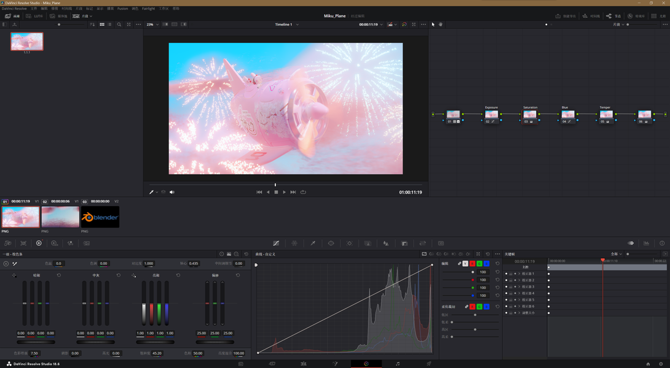Open the Sizing palette
The width and height of the screenshot is (670, 368).
tap(423, 243)
